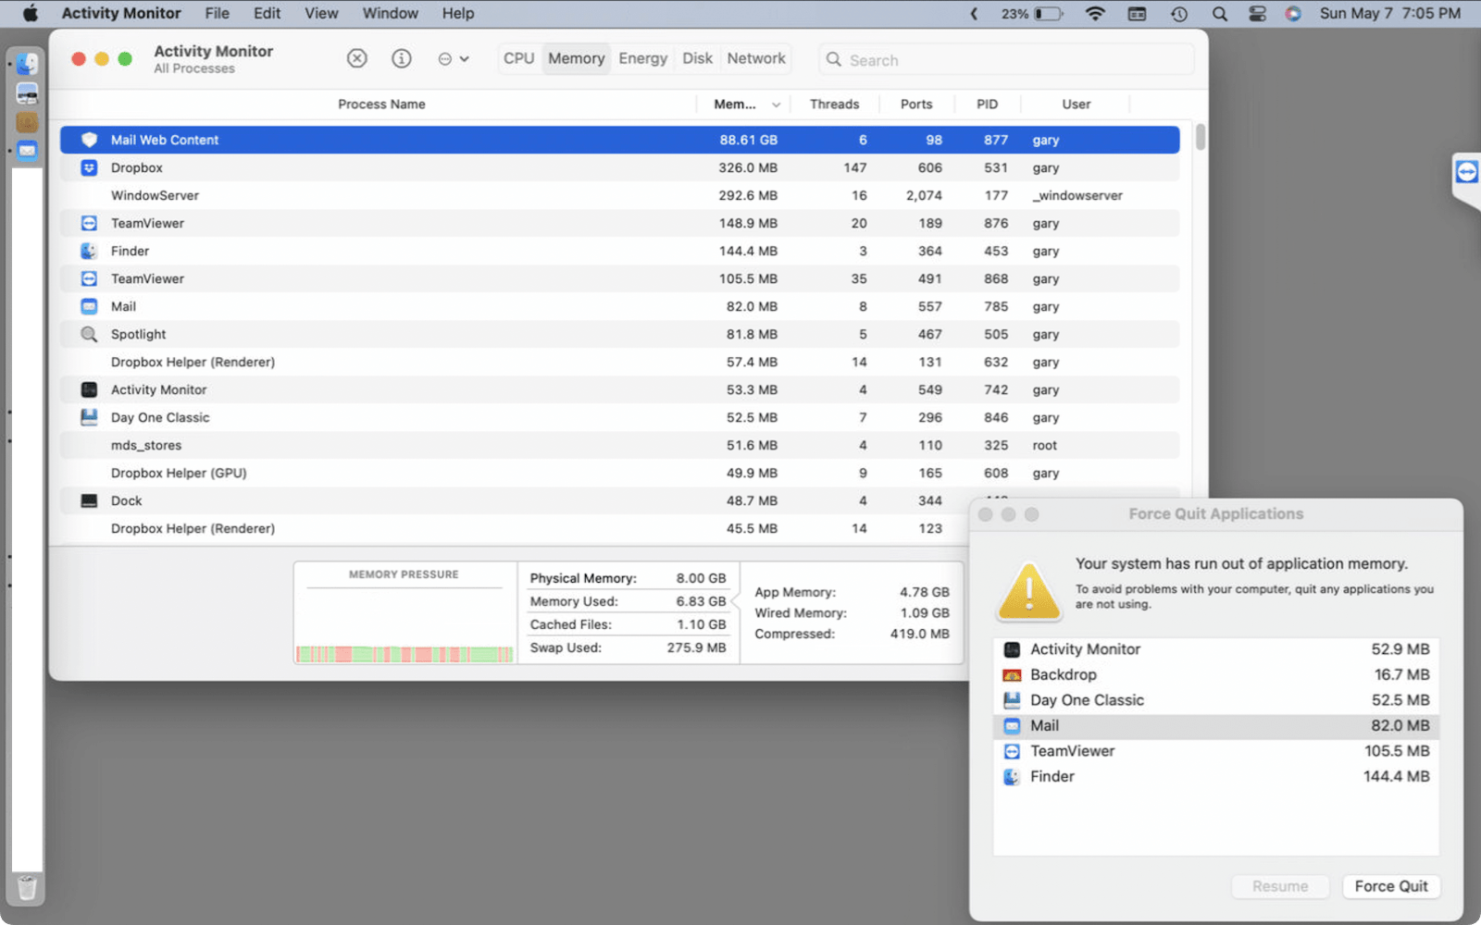The width and height of the screenshot is (1481, 925).
Task: Click the Wi-Fi icon in menu bar
Action: (x=1095, y=13)
